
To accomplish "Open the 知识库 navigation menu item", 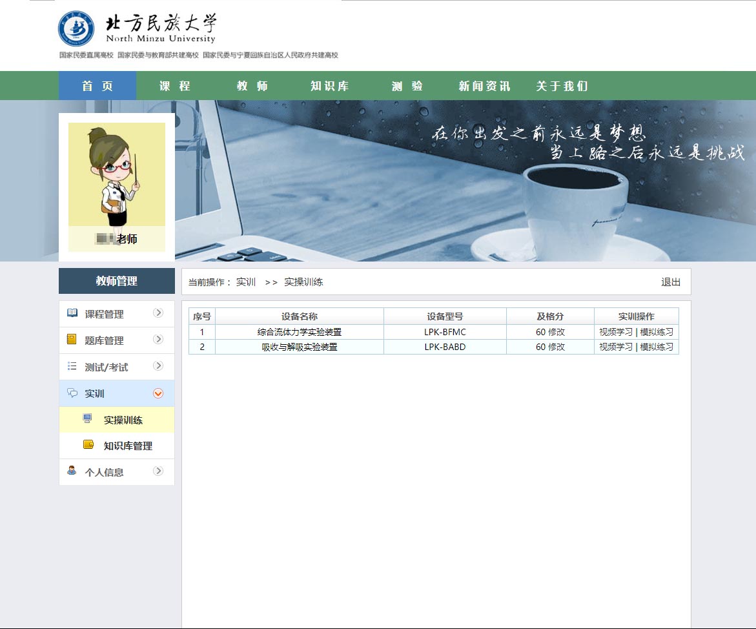I will pos(329,86).
